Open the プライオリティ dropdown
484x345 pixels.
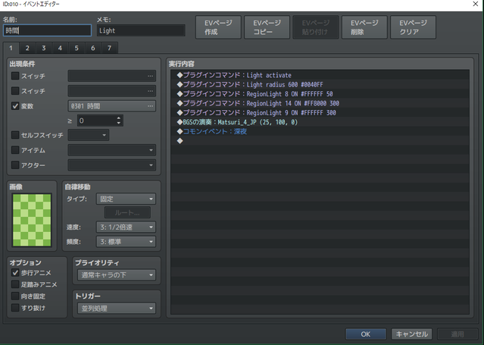click(117, 274)
